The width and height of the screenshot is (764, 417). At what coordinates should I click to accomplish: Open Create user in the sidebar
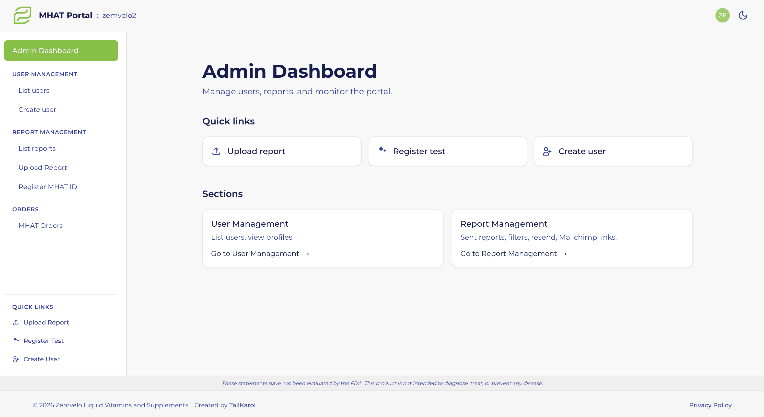click(x=37, y=109)
